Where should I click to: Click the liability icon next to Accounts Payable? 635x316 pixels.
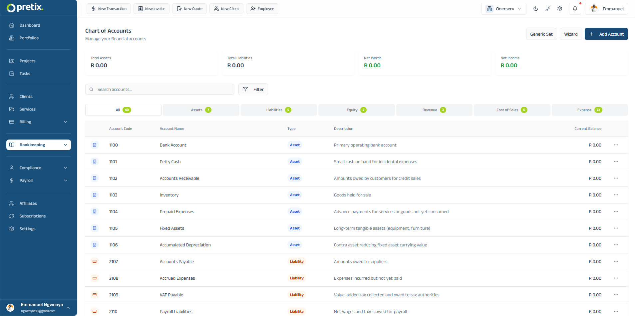point(95,261)
